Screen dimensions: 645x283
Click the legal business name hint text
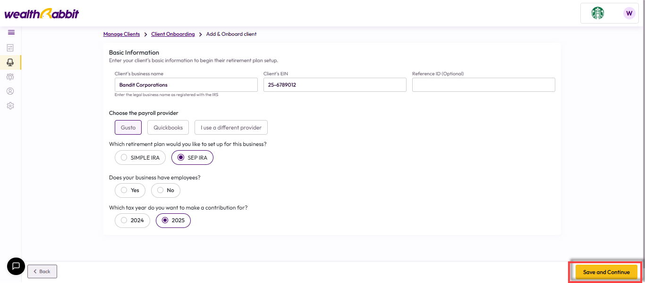tap(166, 95)
